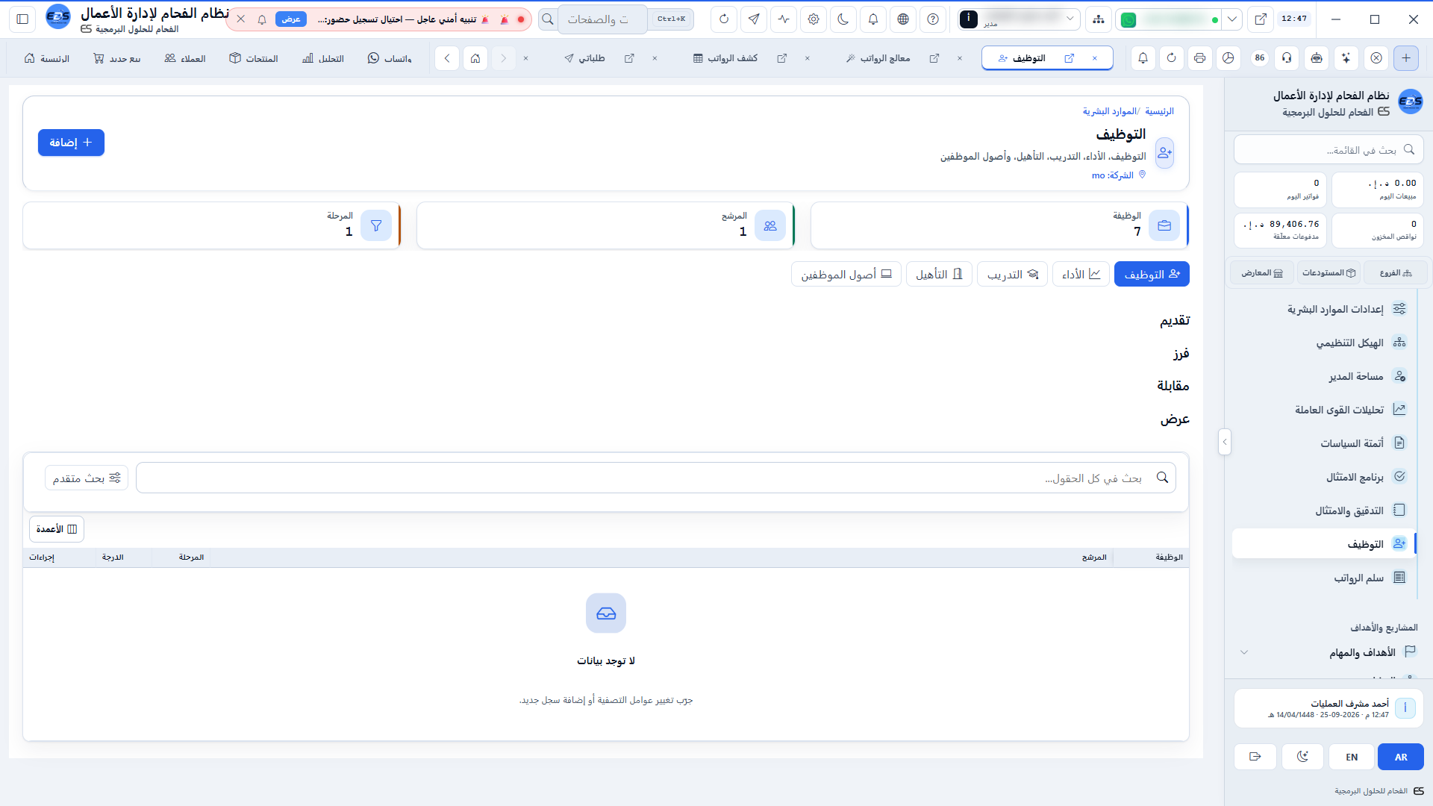Click the globe language icon
This screenshot has width=1433, height=806.
point(903,19)
